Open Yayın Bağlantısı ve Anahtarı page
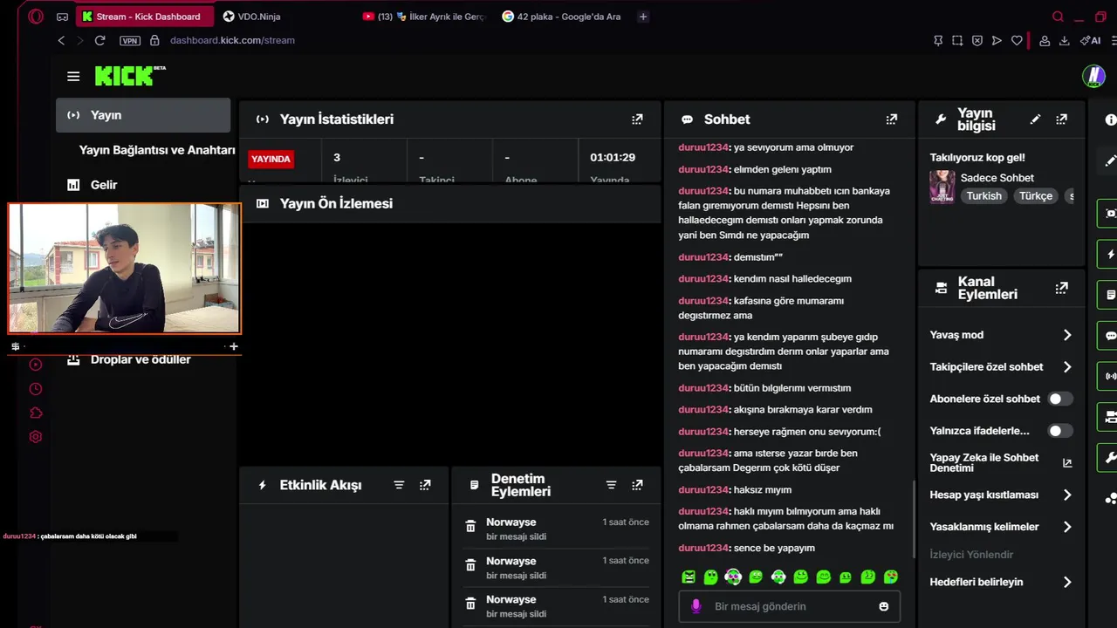Screen dimensions: 1117x628 tap(157, 150)
